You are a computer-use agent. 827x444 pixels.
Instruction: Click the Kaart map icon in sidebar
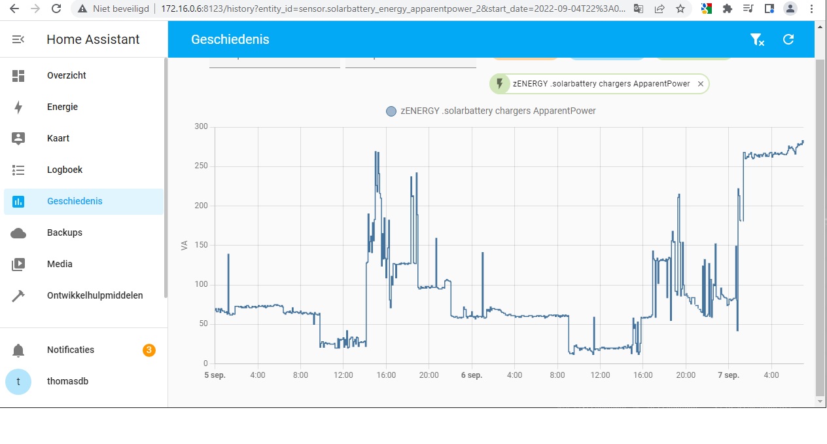point(18,139)
